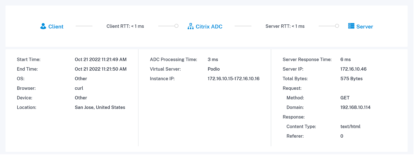Click the 'Method:' label
Screen dimensions: 419x156
[x=295, y=98]
